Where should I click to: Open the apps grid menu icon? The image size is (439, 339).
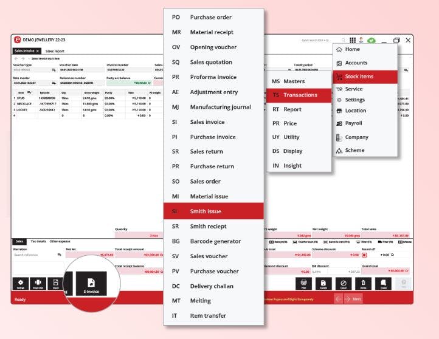click(353, 40)
